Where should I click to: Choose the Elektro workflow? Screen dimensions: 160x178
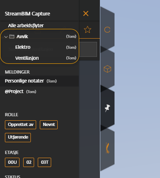tap(39, 47)
